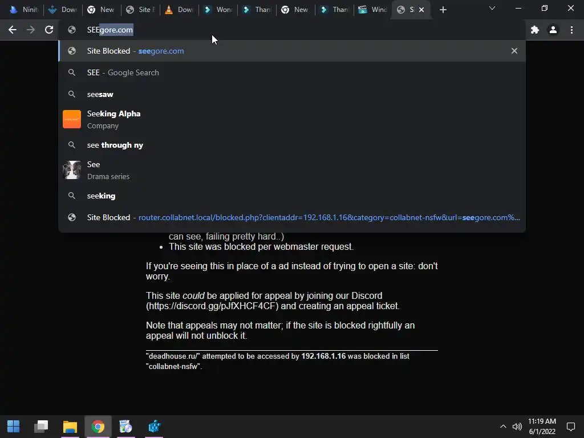
Task: Show hidden system tray icons
Action: coord(503,427)
